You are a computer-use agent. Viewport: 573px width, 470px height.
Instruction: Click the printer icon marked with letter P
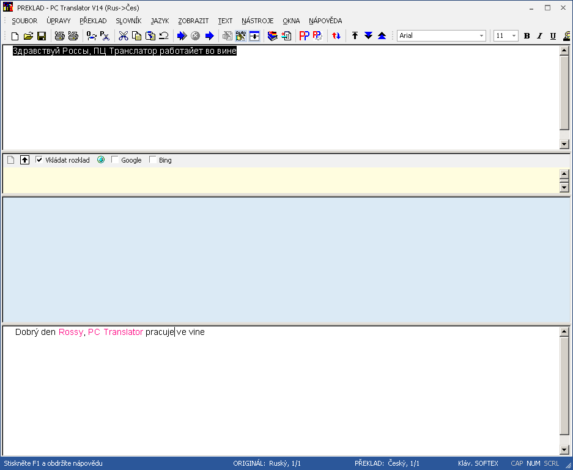tap(73, 36)
